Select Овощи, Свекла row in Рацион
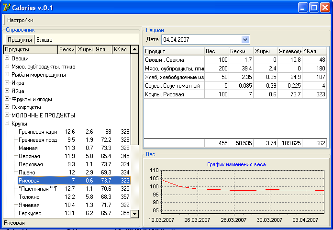Viewport: 333px width, 230px height. [x=235, y=60]
